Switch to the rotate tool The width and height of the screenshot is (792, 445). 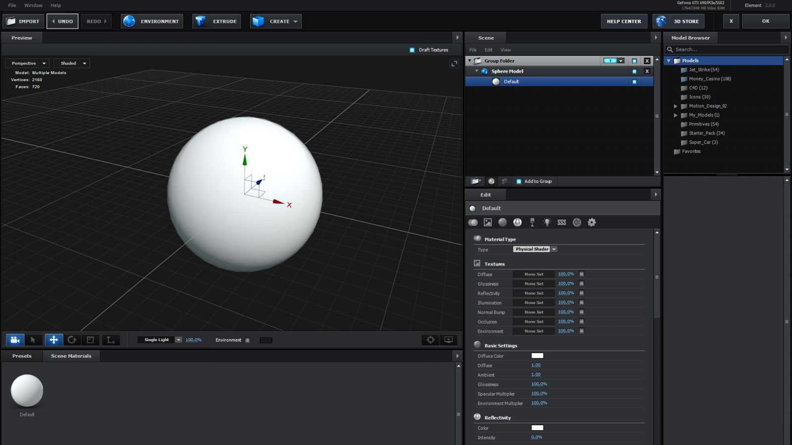[x=72, y=340]
